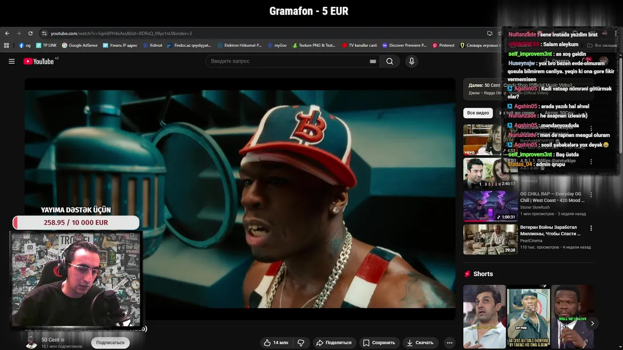
Task: Show the next Shorts with the arrow
Action: pos(592,323)
